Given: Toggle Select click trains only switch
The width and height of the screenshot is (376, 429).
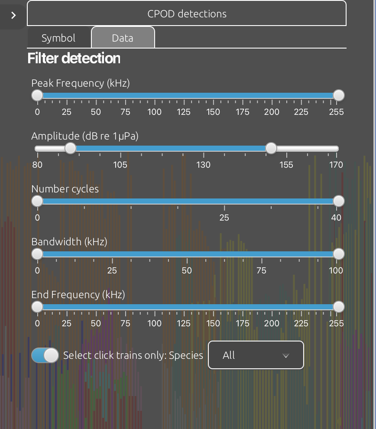Looking at the screenshot, I should (45, 355).
